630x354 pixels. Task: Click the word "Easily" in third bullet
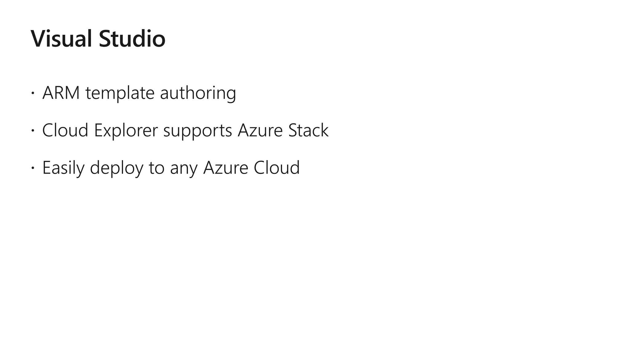coord(63,168)
